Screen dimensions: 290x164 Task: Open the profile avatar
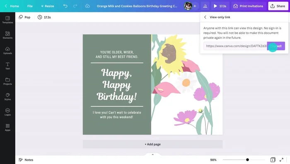point(188,6)
